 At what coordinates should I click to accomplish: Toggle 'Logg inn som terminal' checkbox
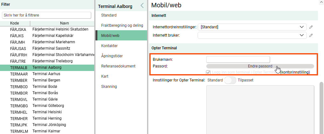point(208,72)
